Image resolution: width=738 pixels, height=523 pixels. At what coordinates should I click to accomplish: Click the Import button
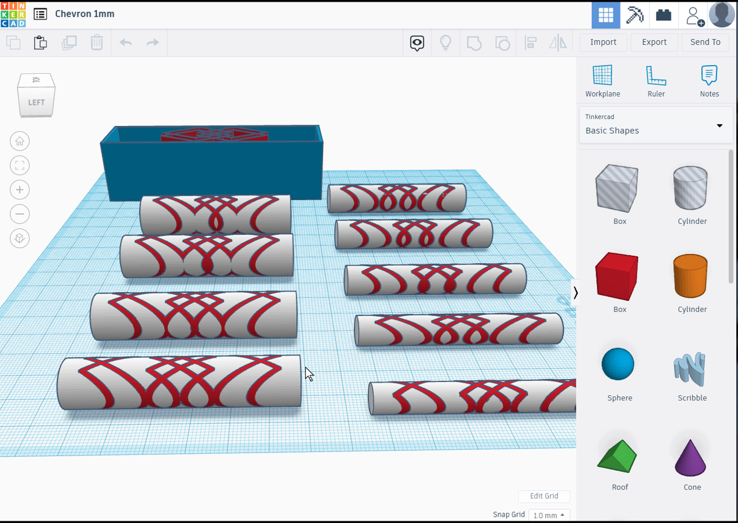click(603, 42)
